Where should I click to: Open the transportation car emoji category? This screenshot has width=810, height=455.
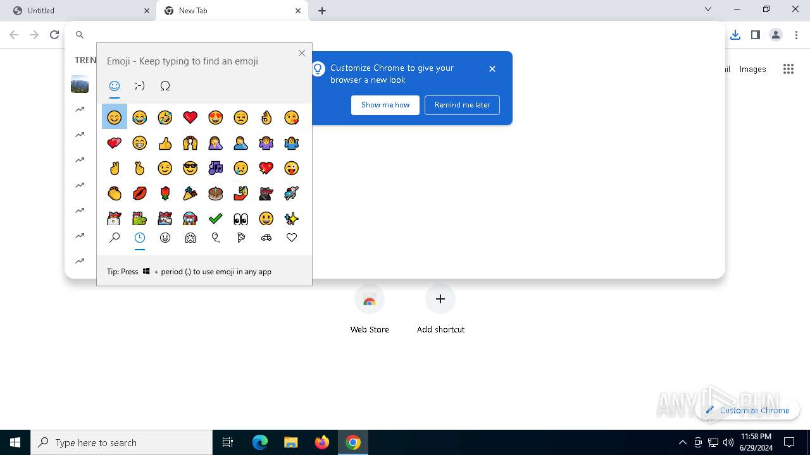[266, 238]
